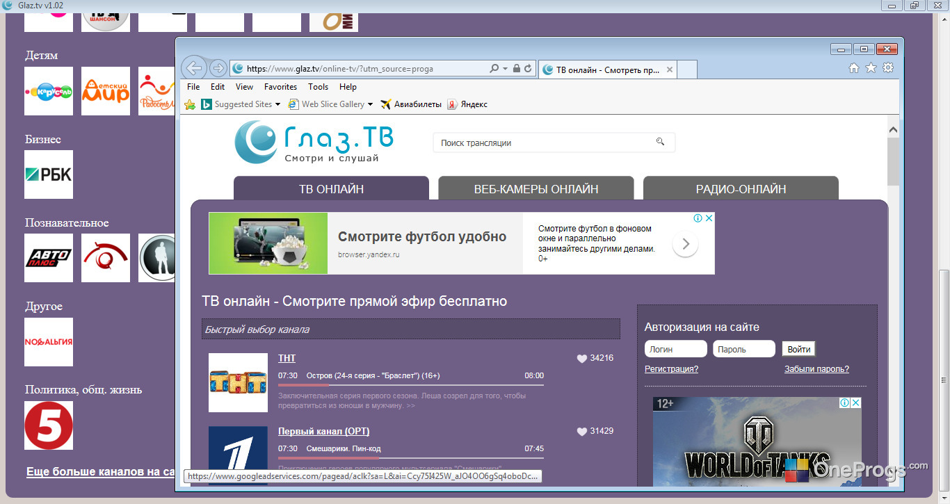The image size is (950, 504).
Task: Switch to the РАДИО-ОНЛАЙН tab
Action: (741, 189)
